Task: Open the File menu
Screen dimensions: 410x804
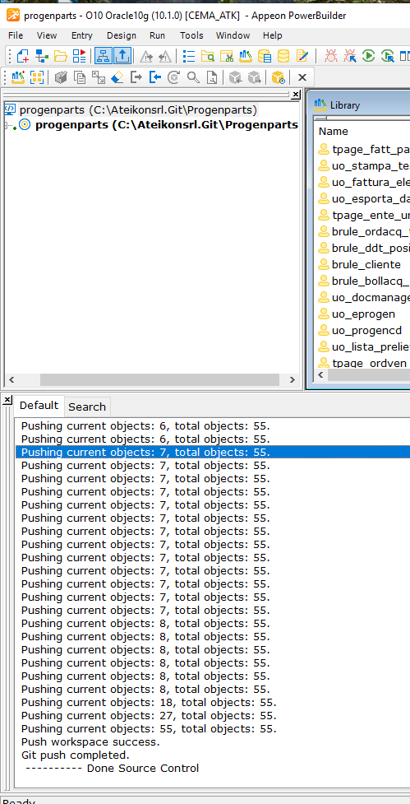Action: click(16, 35)
